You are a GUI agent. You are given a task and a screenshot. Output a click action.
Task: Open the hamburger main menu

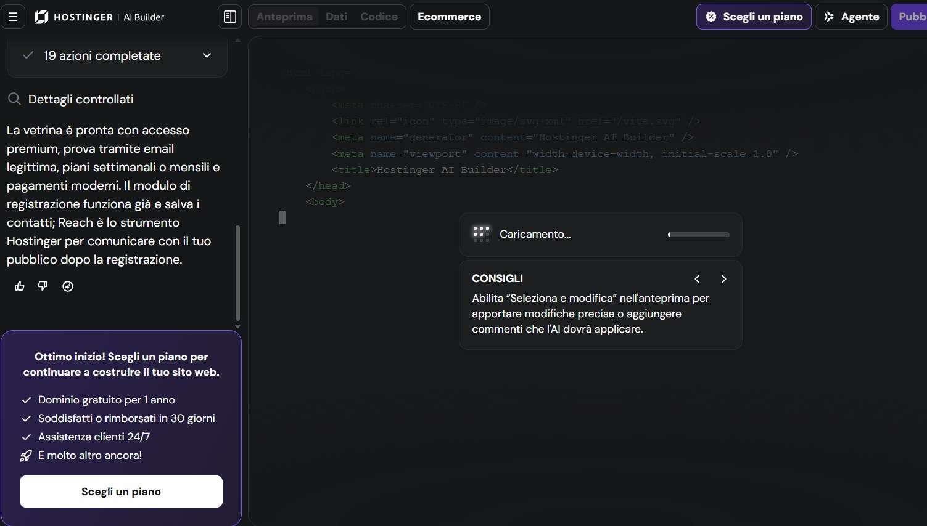click(13, 17)
